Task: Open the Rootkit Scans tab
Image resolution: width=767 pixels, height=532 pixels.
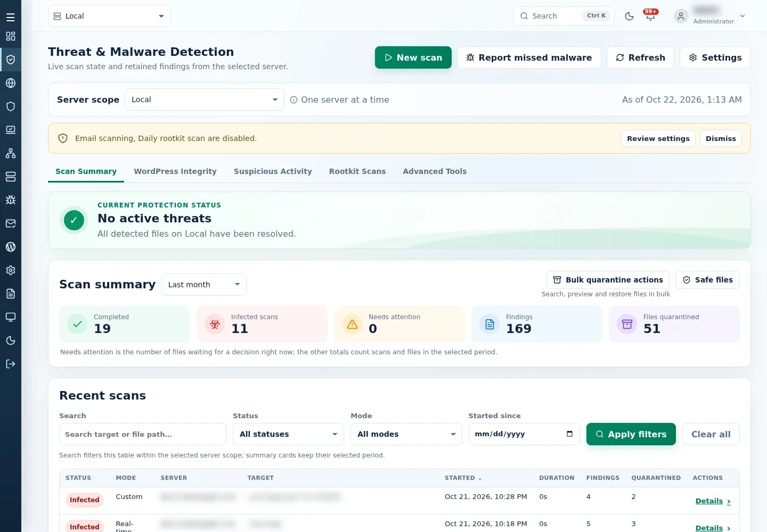Action: tap(357, 171)
